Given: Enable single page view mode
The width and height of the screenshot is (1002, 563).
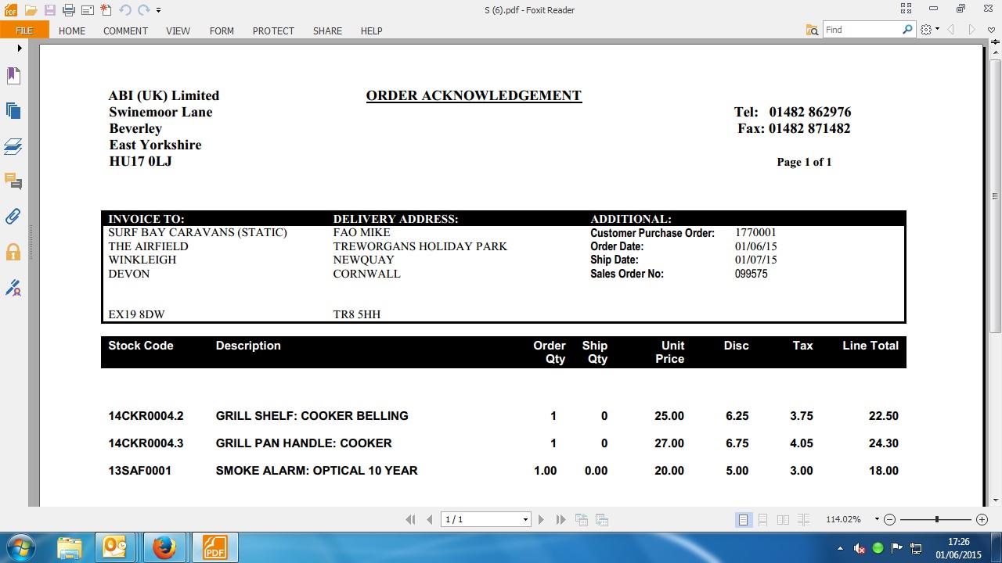Looking at the screenshot, I should pos(743,520).
